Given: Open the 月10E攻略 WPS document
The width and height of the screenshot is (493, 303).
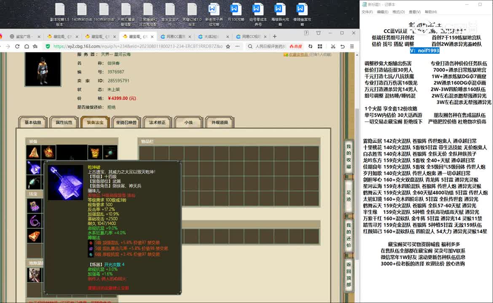Looking at the screenshot, I should [236, 13].
